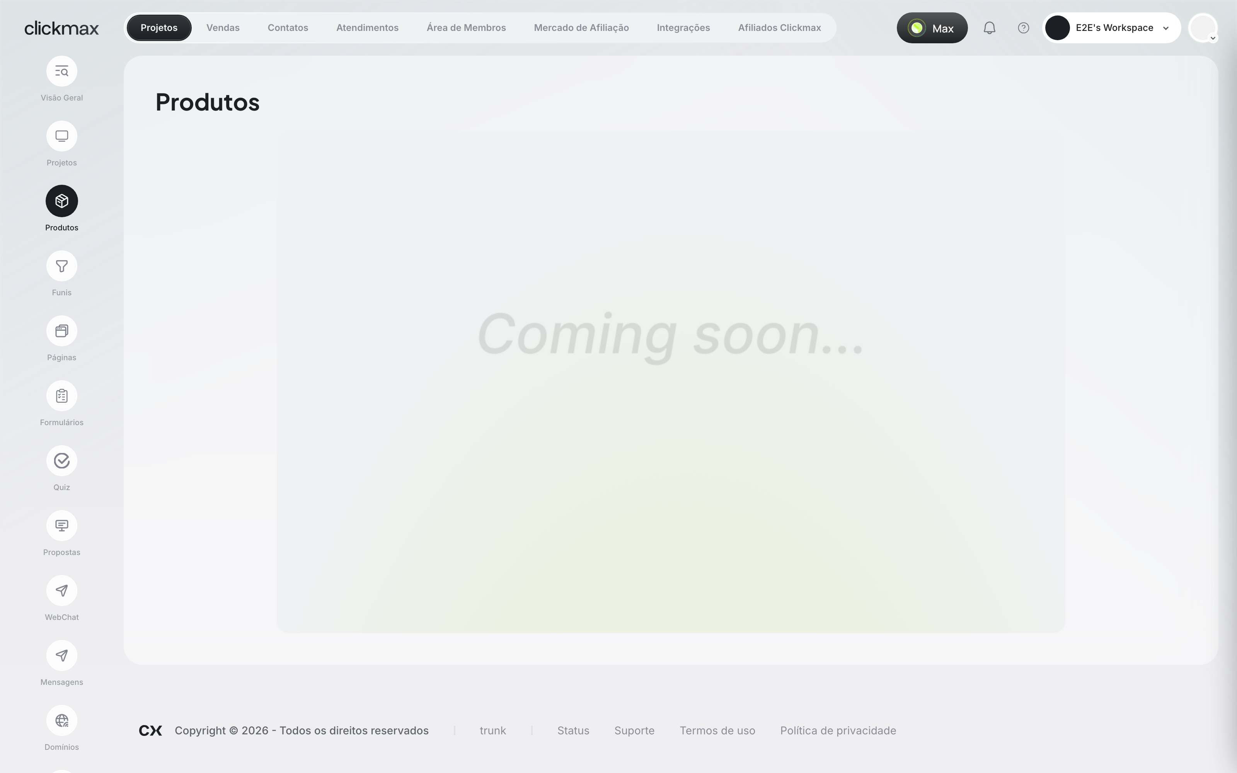This screenshot has height=773, width=1237.
Task: Open Domínios globe icon in sidebar
Action: pos(62,720)
